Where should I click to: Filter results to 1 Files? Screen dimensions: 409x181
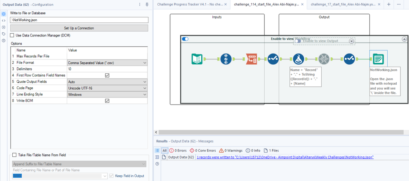coord(271,150)
